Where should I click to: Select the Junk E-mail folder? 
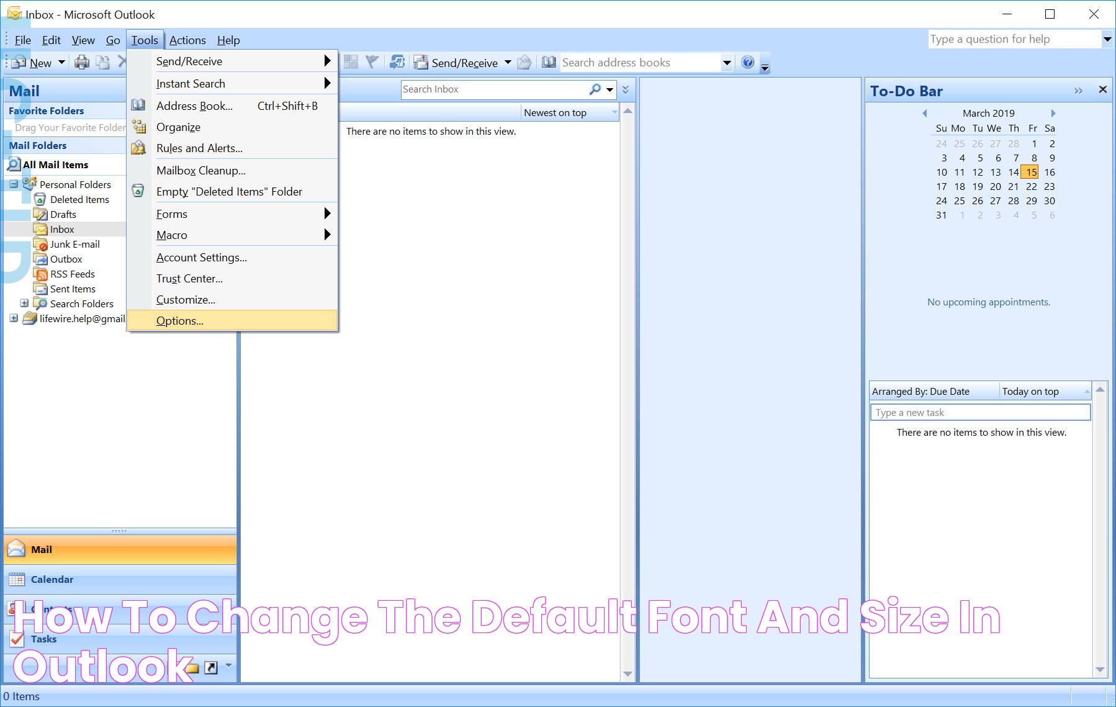pos(74,244)
